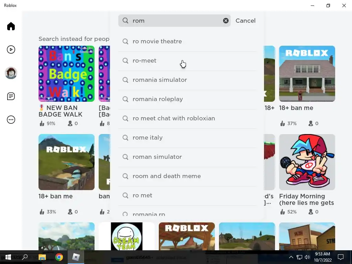Pick the 'rome italy' suggestion
This screenshot has width=352, height=264.
click(187, 138)
